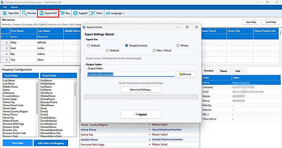282x148 pixels.
Task: Click the Open File toolbar icon
Action: point(5,13)
